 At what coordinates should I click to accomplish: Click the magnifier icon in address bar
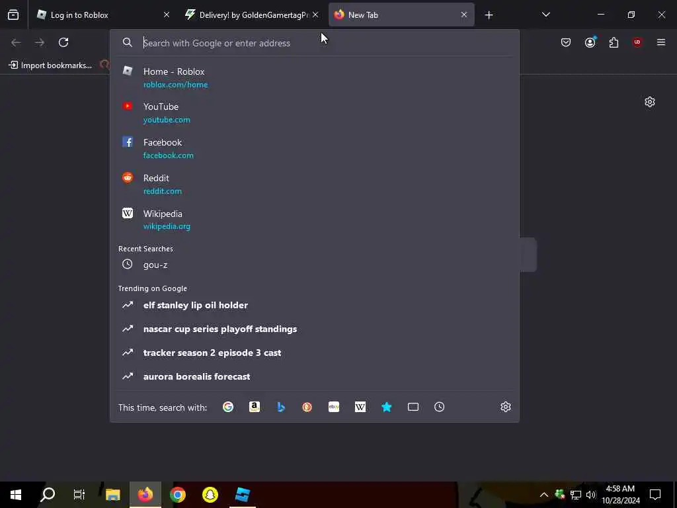coord(128,42)
